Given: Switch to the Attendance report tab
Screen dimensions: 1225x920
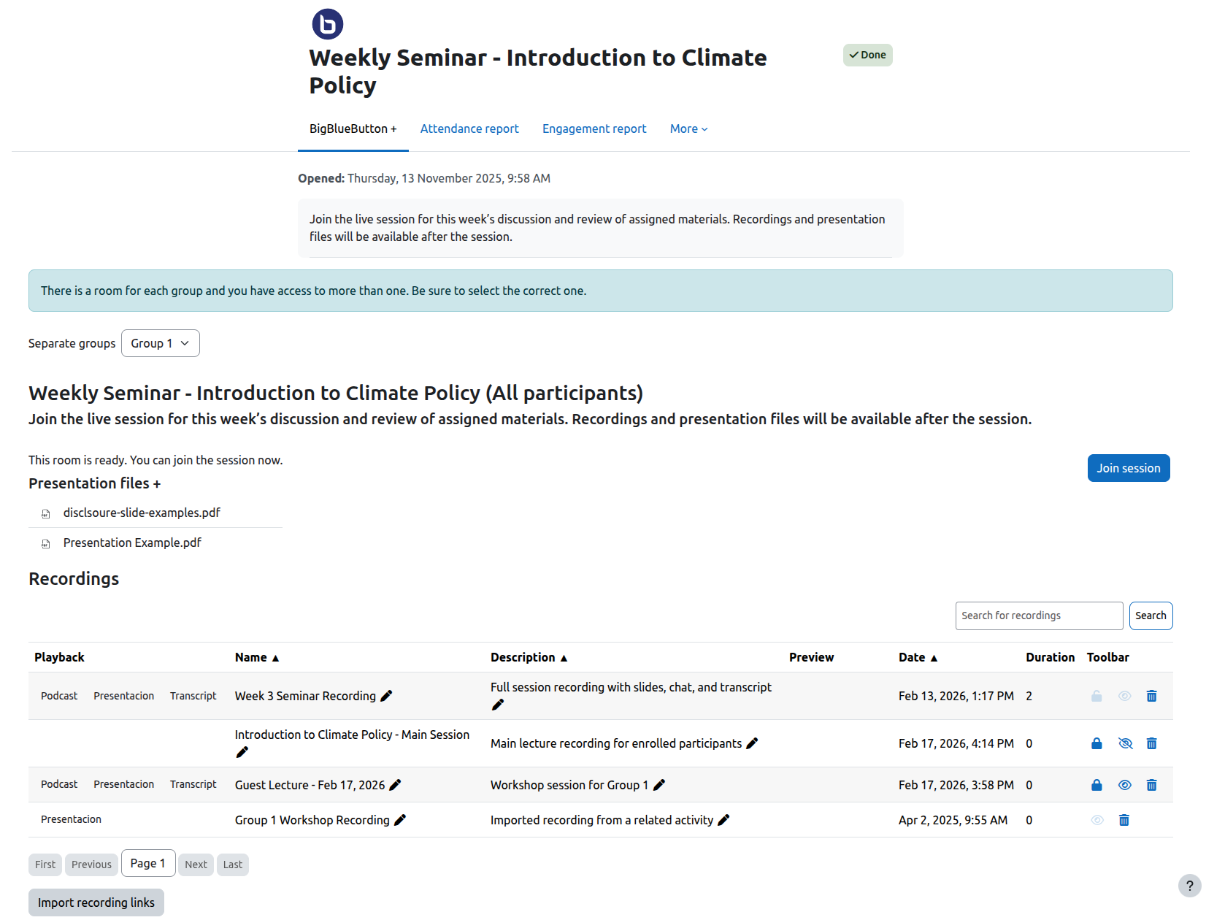Looking at the screenshot, I should coord(469,129).
